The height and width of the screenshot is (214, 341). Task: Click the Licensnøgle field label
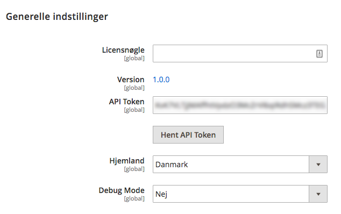pyautogui.click(x=123, y=50)
